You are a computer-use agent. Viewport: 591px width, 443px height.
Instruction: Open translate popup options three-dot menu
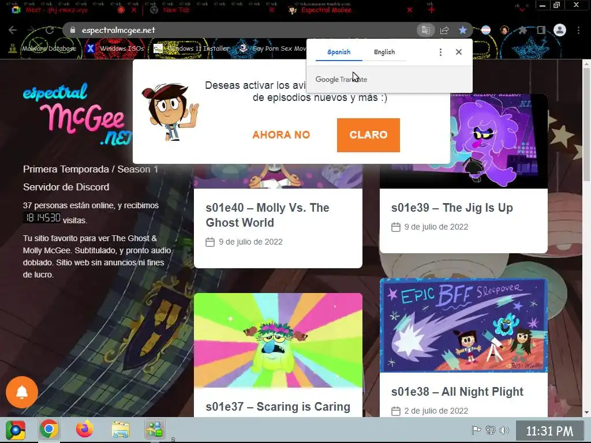click(x=440, y=52)
